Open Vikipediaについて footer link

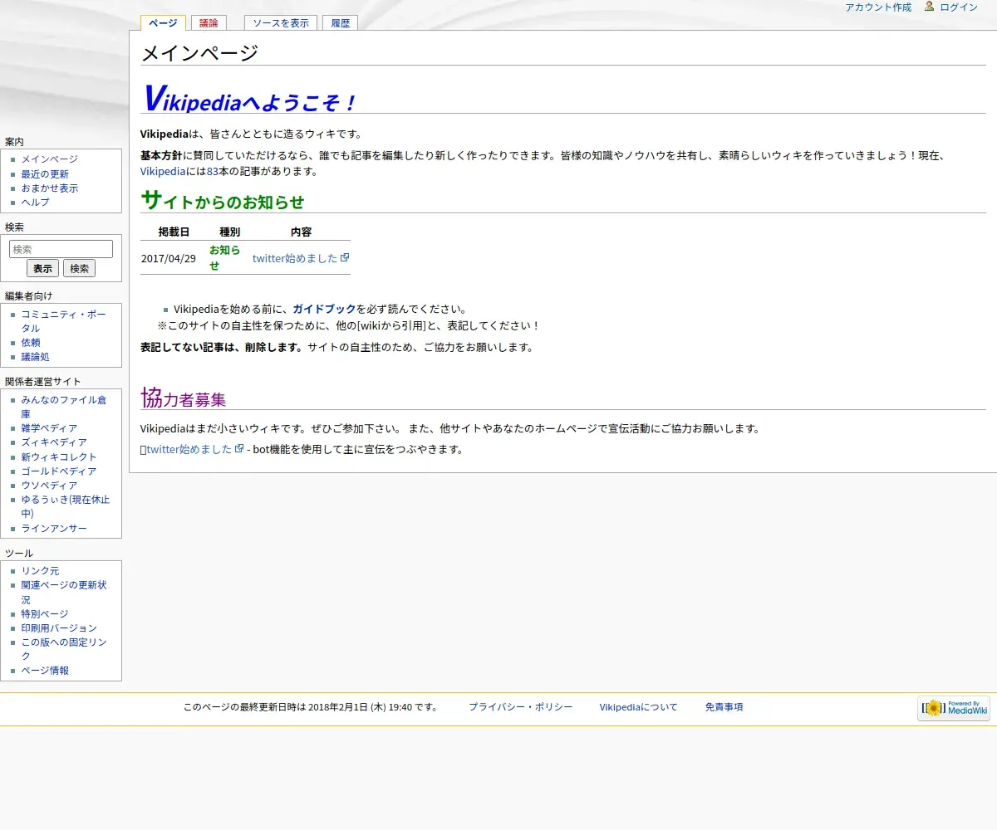coord(639,707)
